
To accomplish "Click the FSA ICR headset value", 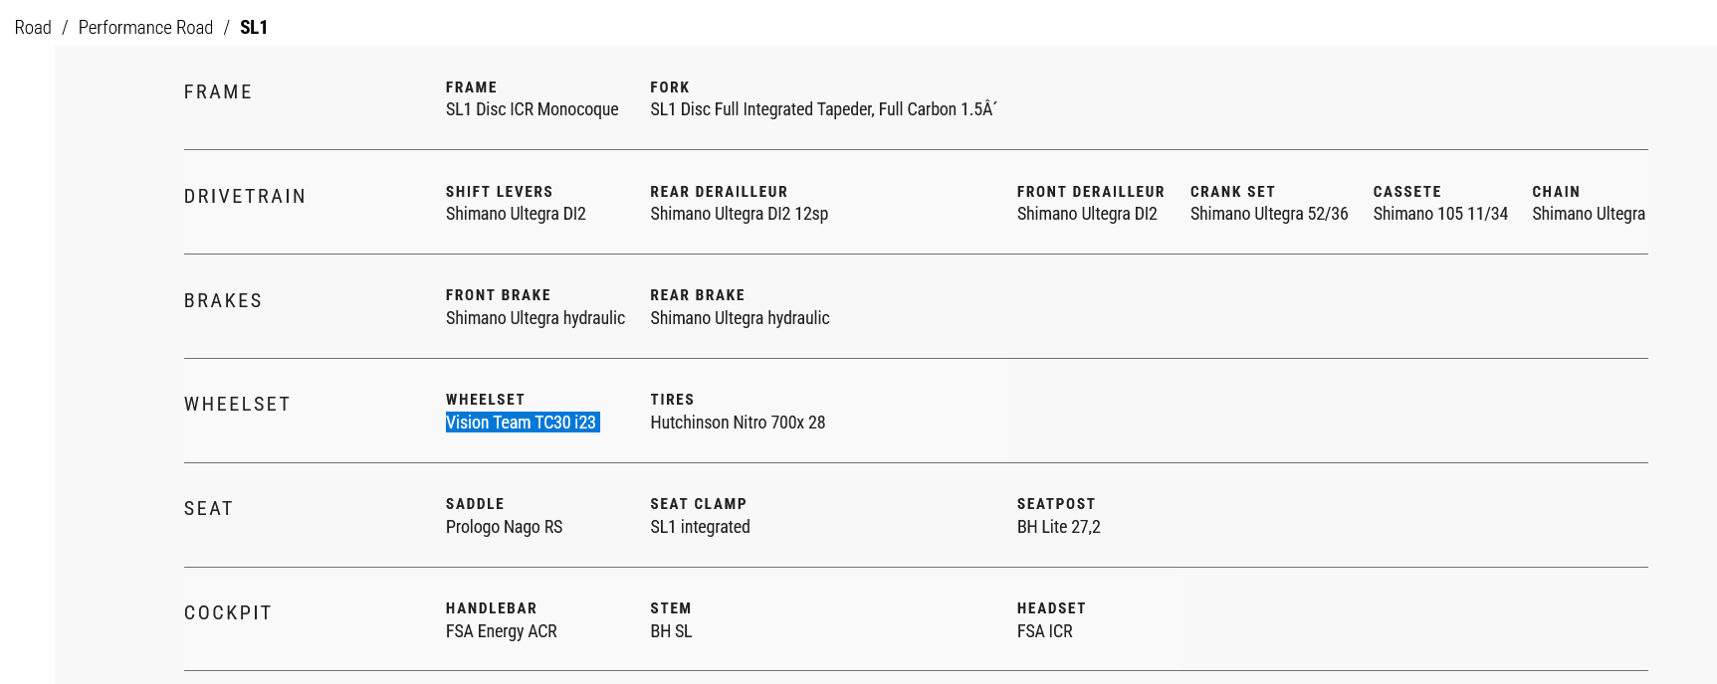I will 1044,631.
